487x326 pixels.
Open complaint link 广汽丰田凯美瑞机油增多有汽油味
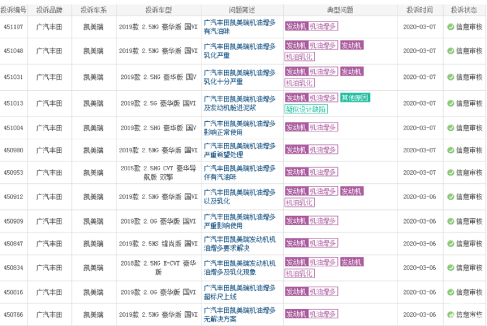(x=239, y=27)
